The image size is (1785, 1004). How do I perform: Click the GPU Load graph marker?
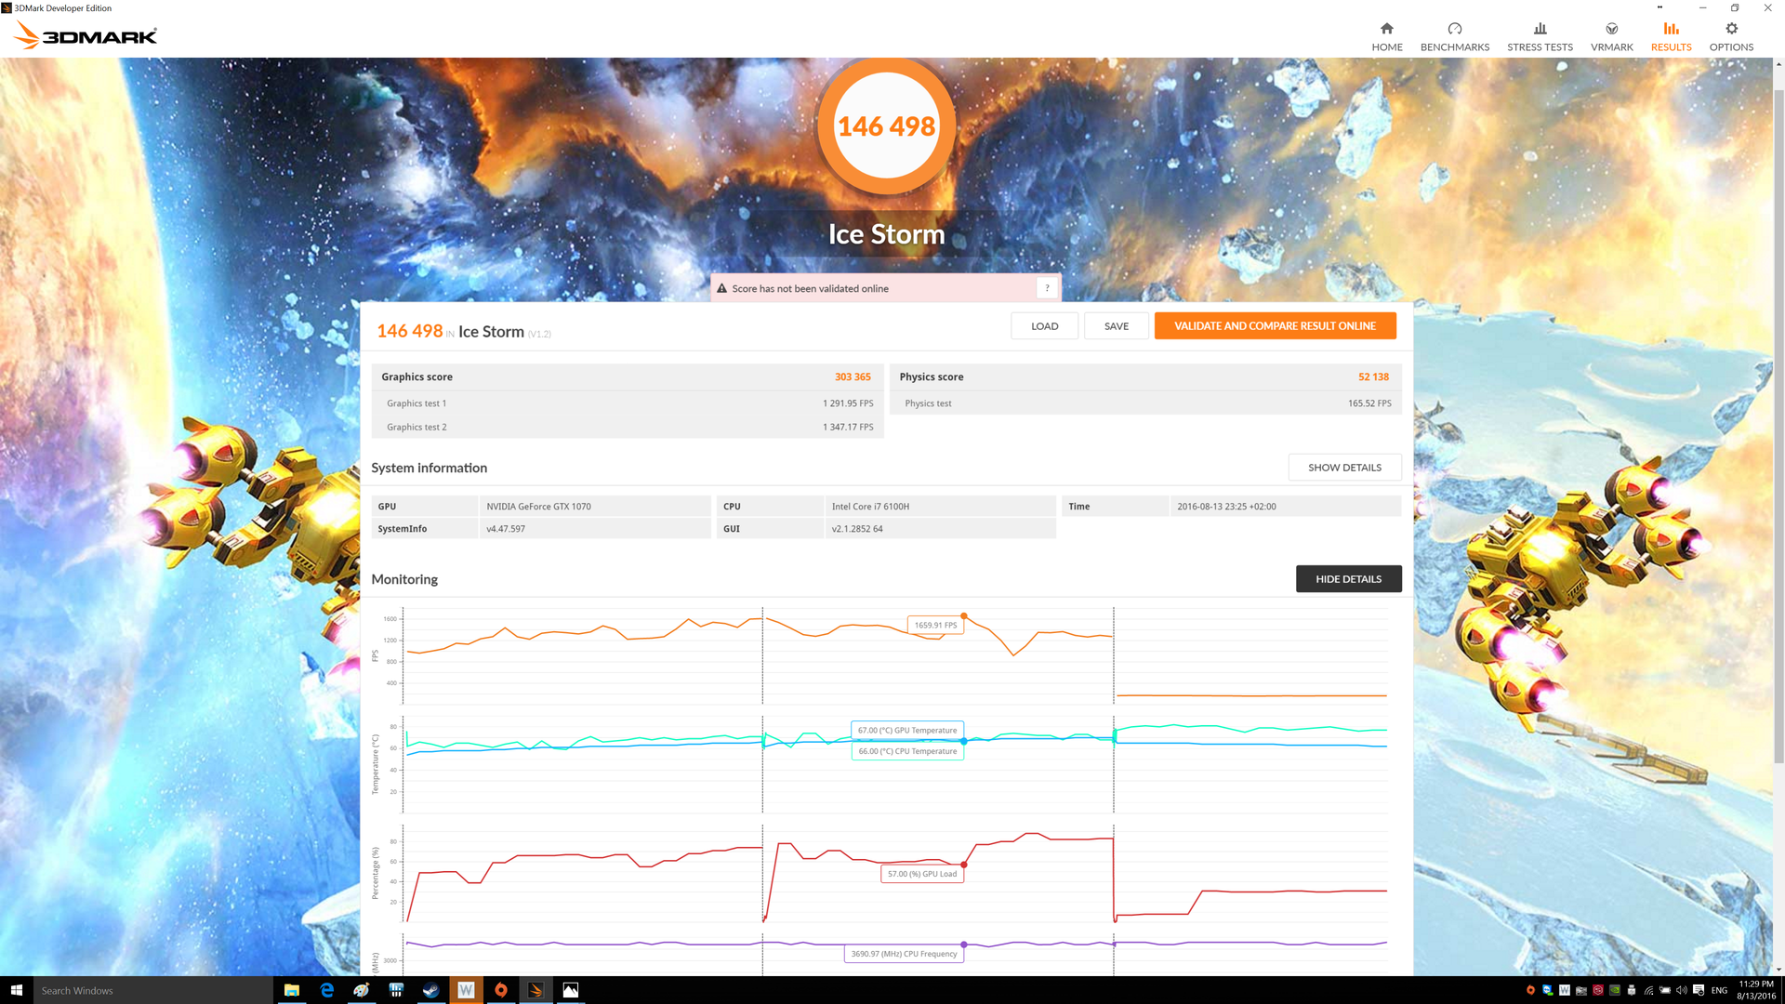click(x=964, y=865)
